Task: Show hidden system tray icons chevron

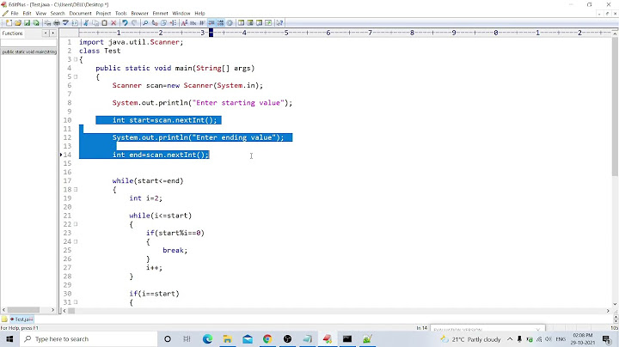Action: 510,339
